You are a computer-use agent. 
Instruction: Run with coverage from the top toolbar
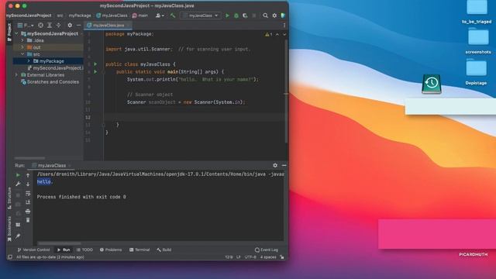pos(245,15)
